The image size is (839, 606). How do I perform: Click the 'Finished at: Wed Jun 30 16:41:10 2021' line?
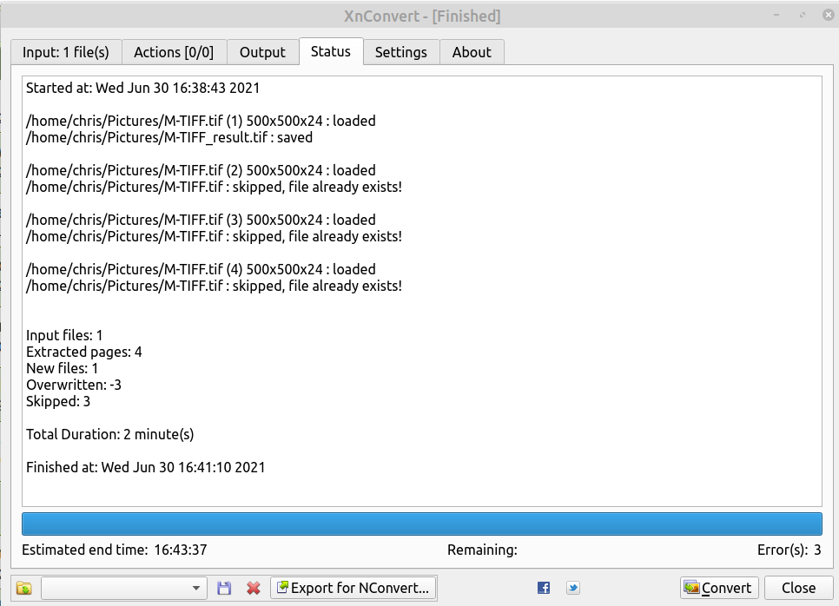[146, 467]
